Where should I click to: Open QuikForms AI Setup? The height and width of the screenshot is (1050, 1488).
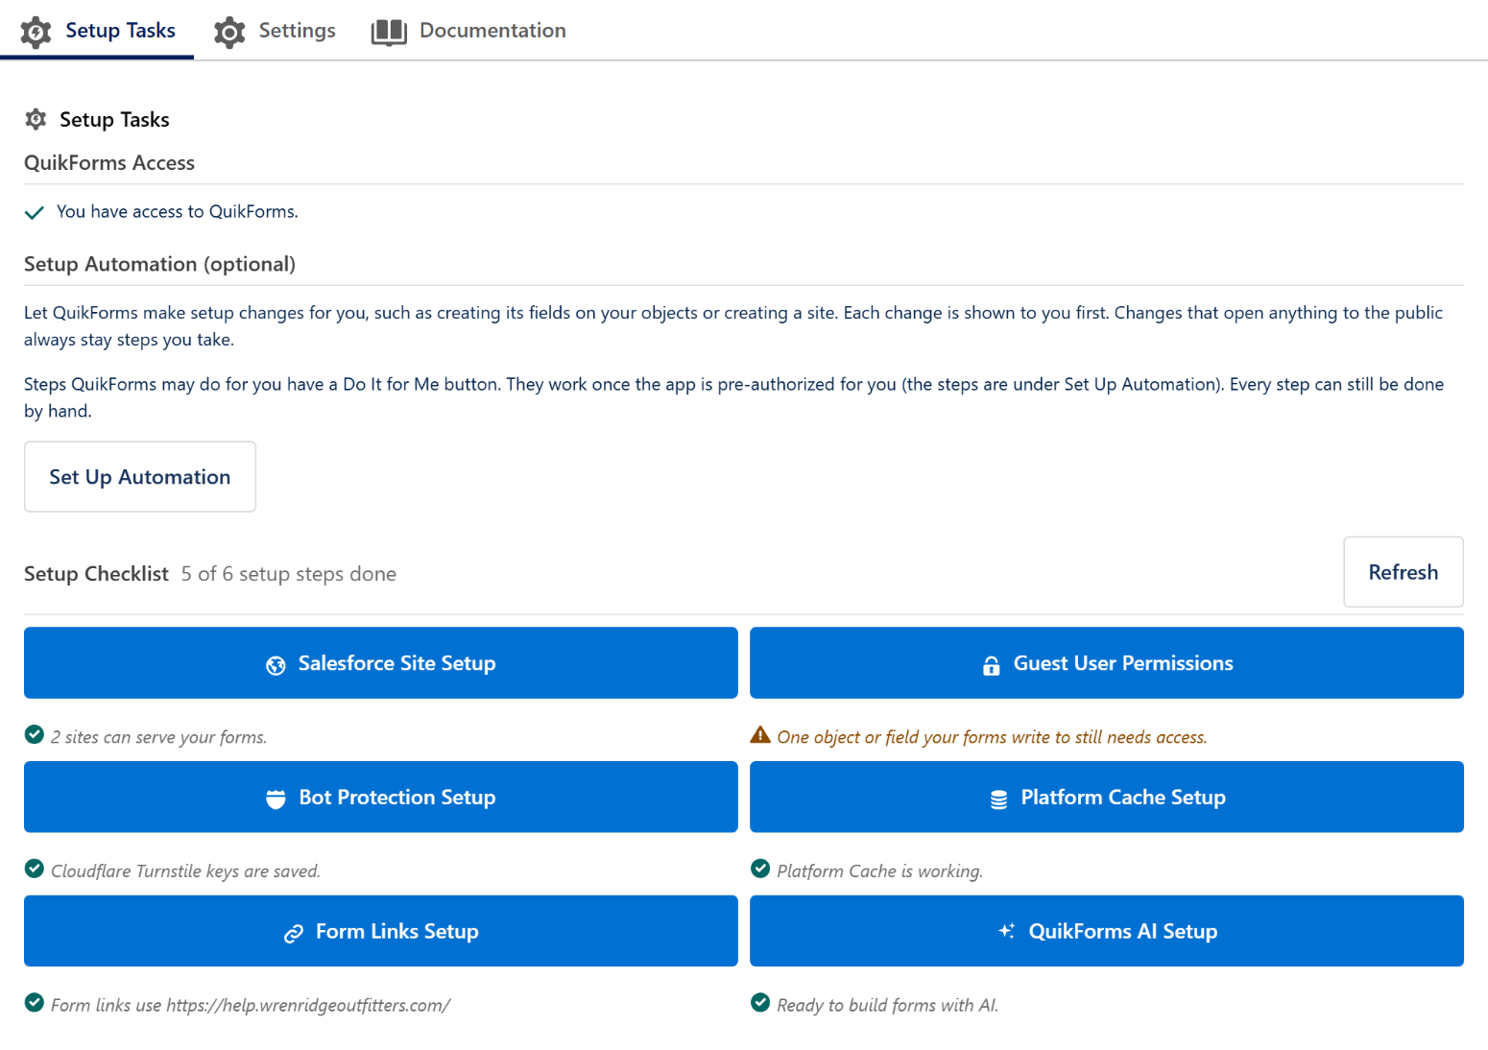point(1107,932)
